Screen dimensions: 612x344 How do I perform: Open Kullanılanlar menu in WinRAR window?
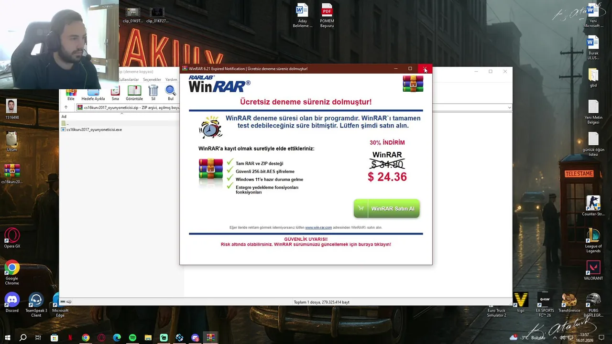[128, 80]
